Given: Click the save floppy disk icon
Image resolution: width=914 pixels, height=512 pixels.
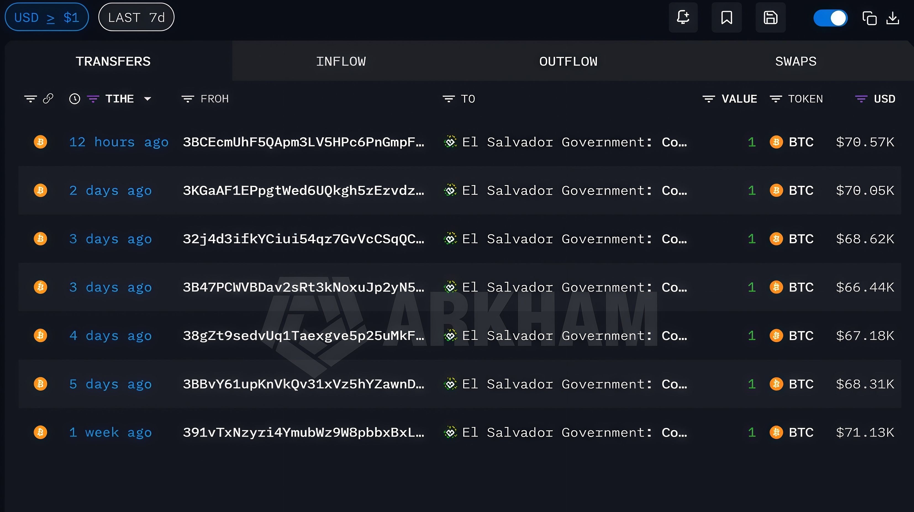Looking at the screenshot, I should pyautogui.click(x=770, y=17).
